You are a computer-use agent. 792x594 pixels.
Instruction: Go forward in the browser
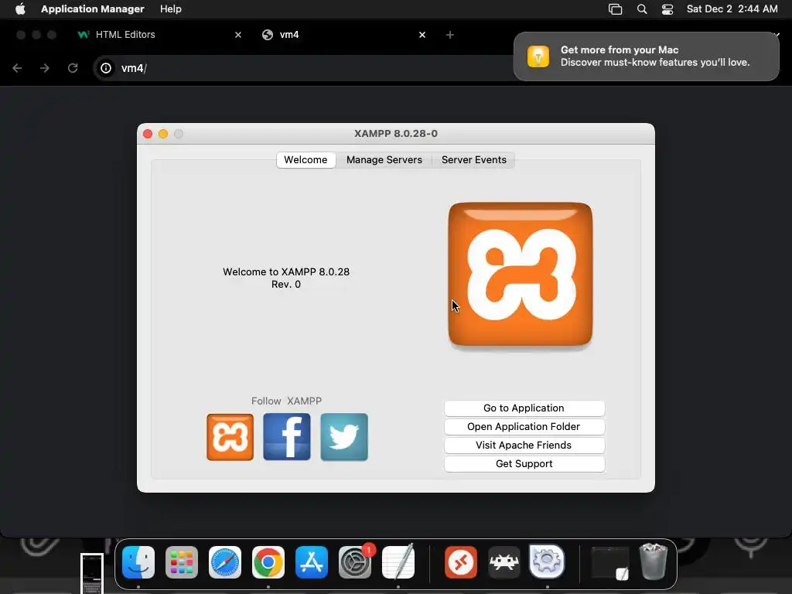45,68
